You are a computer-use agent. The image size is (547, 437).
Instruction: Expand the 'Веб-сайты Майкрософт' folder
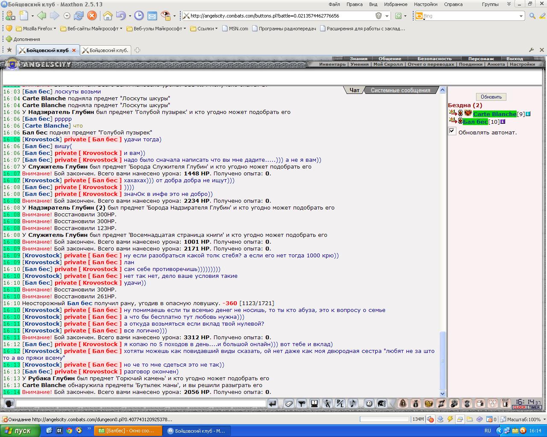point(91,29)
